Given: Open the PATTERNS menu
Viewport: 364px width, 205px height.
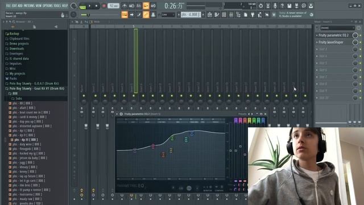Looking at the screenshot, I should [29, 6].
